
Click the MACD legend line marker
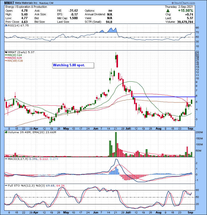pos(6,159)
